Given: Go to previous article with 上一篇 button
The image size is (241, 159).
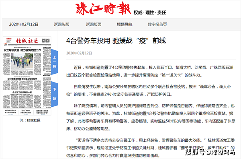Looking at the screenshot, I should click(x=55, y=62).
